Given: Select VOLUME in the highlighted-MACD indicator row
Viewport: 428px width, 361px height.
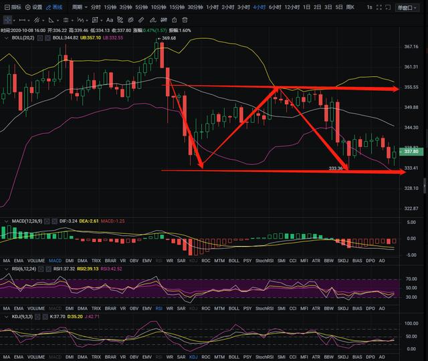Looking at the screenshot, I should pos(36,261).
